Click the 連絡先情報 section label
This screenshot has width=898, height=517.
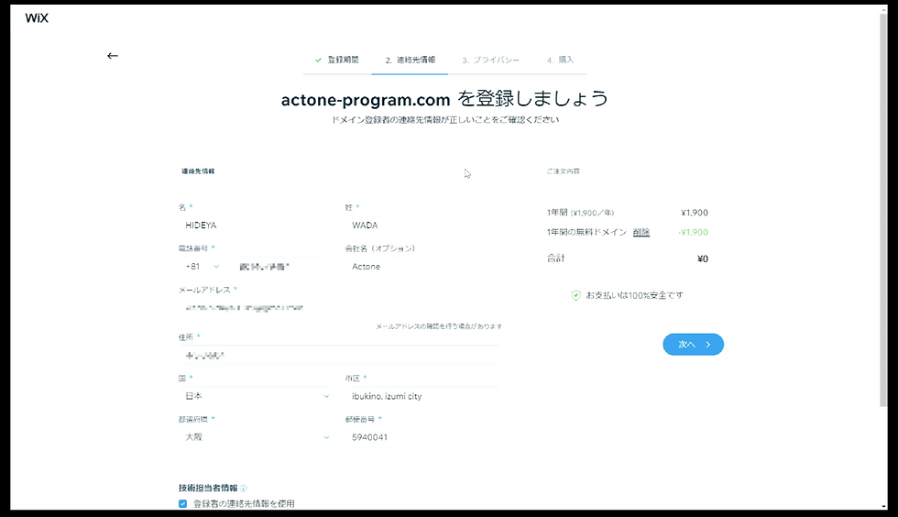[x=198, y=171]
